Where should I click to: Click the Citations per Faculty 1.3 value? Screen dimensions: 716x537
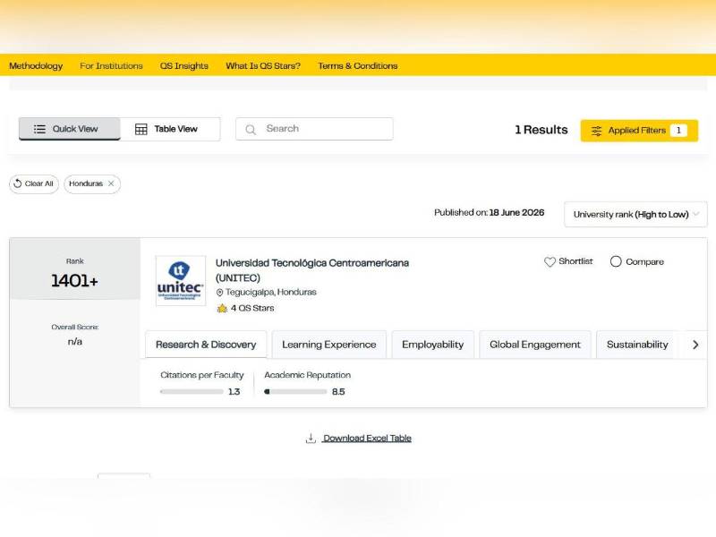click(x=234, y=392)
